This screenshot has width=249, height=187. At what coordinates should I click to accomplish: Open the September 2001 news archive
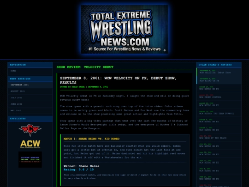coord(30,85)
